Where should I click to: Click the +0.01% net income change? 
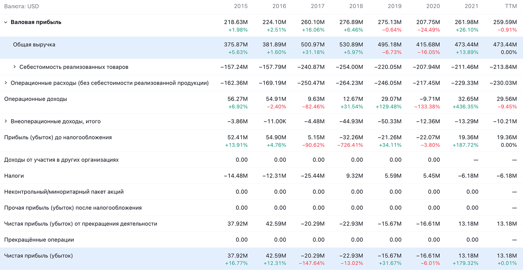coord(507,263)
